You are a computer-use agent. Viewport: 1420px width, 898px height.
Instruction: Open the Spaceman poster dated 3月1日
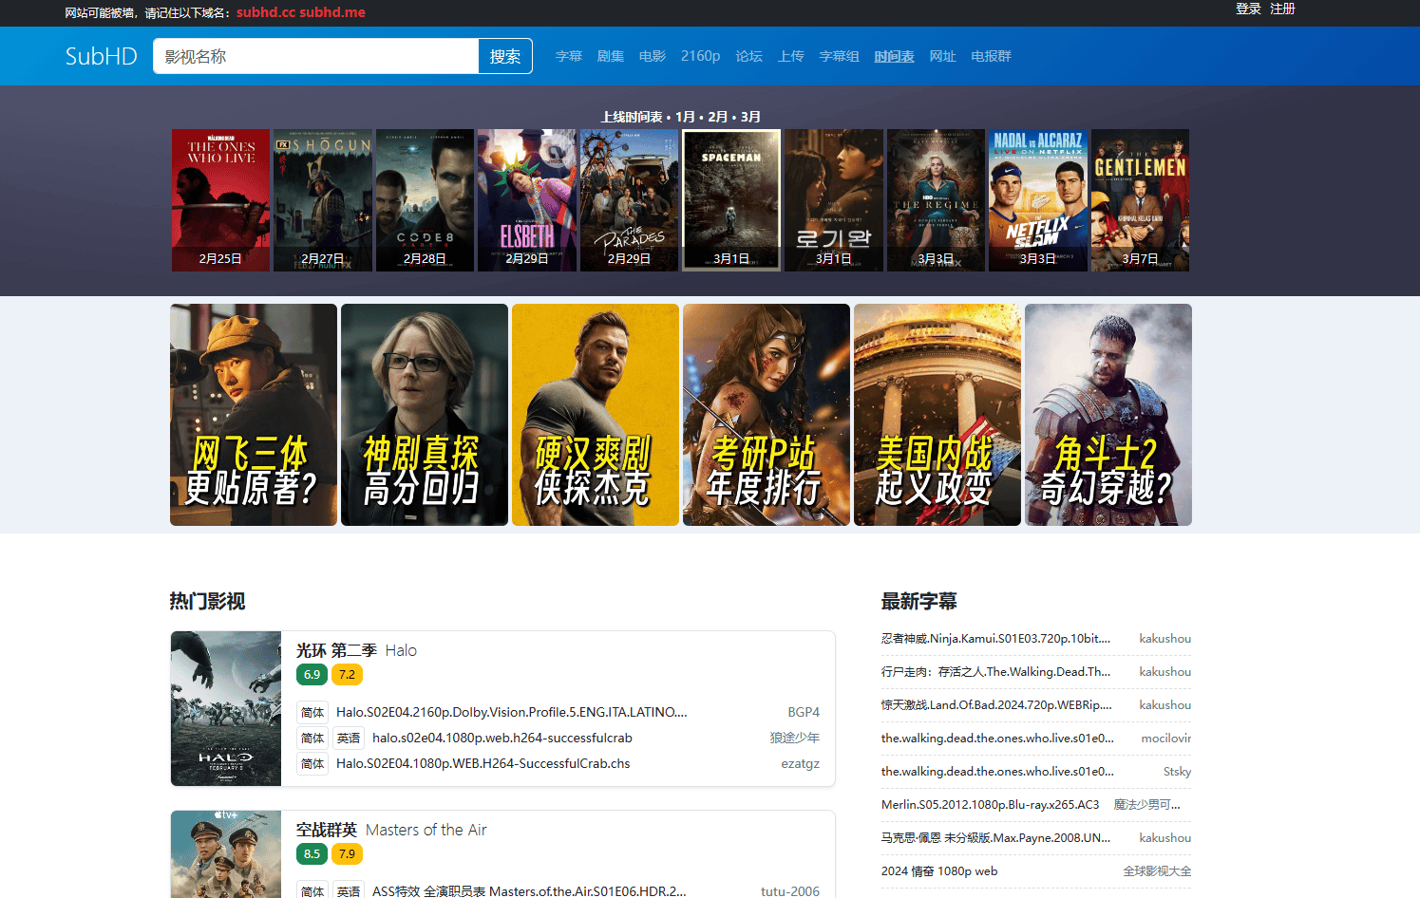[x=731, y=199]
